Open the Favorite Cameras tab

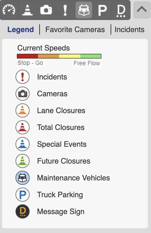coord(75,29)
